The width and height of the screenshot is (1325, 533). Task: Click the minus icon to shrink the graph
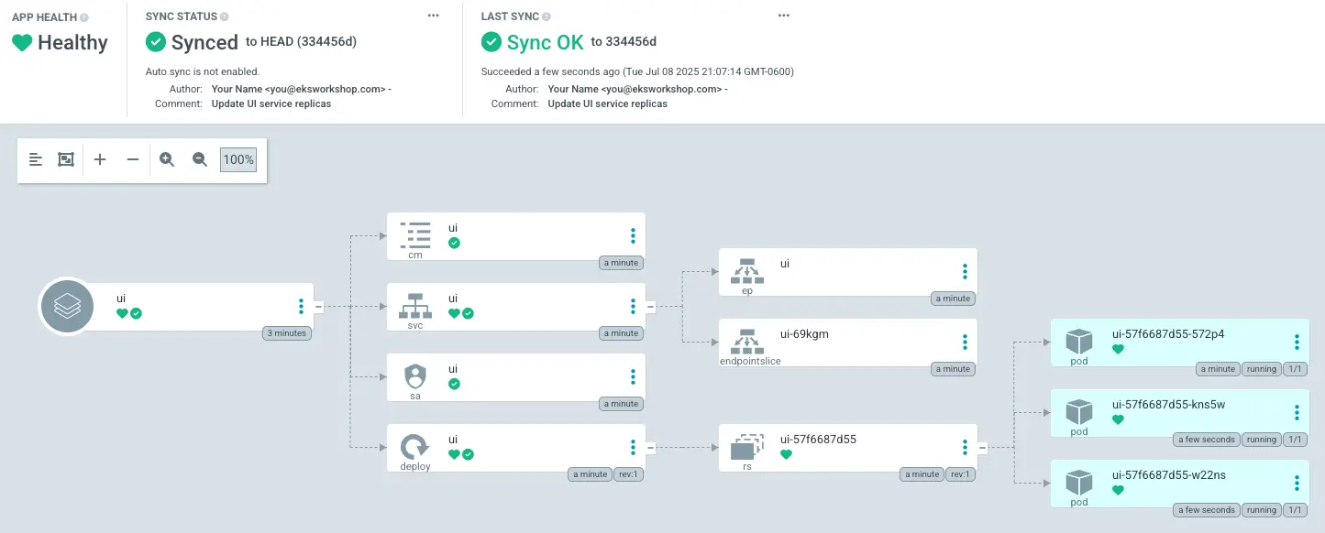coord(133,158)
